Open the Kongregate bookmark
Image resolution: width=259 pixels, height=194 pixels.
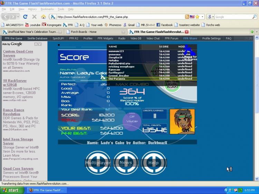coord(51,25)
